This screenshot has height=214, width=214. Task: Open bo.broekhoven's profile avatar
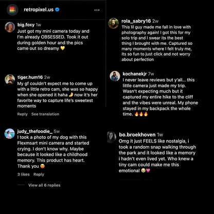pos(112,137)
